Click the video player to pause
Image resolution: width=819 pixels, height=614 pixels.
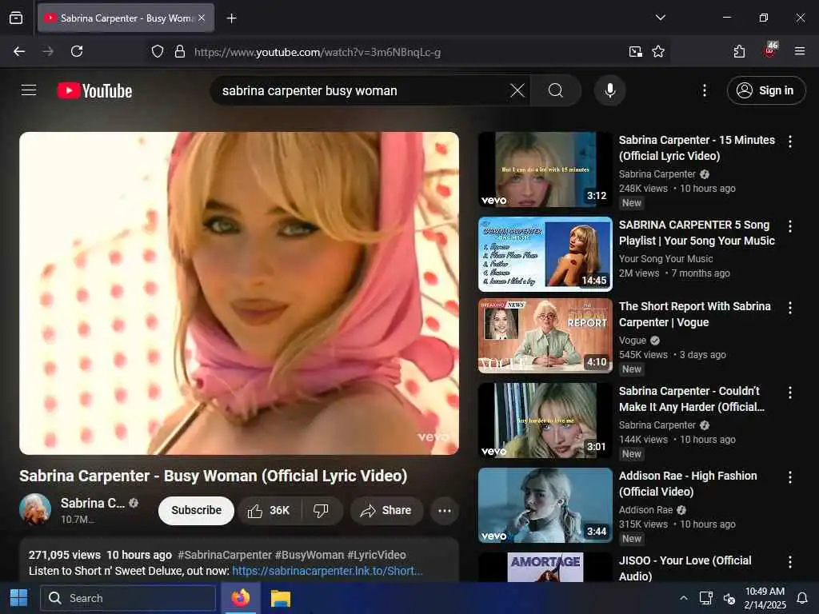pos(239,293)
